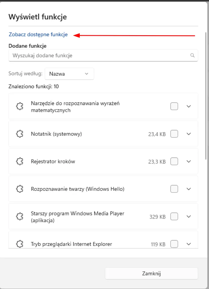Open the Zobacz dostępne funkcje link
Image resolution: width=209 pixels, height=289 pixels.
pos(38,35)
